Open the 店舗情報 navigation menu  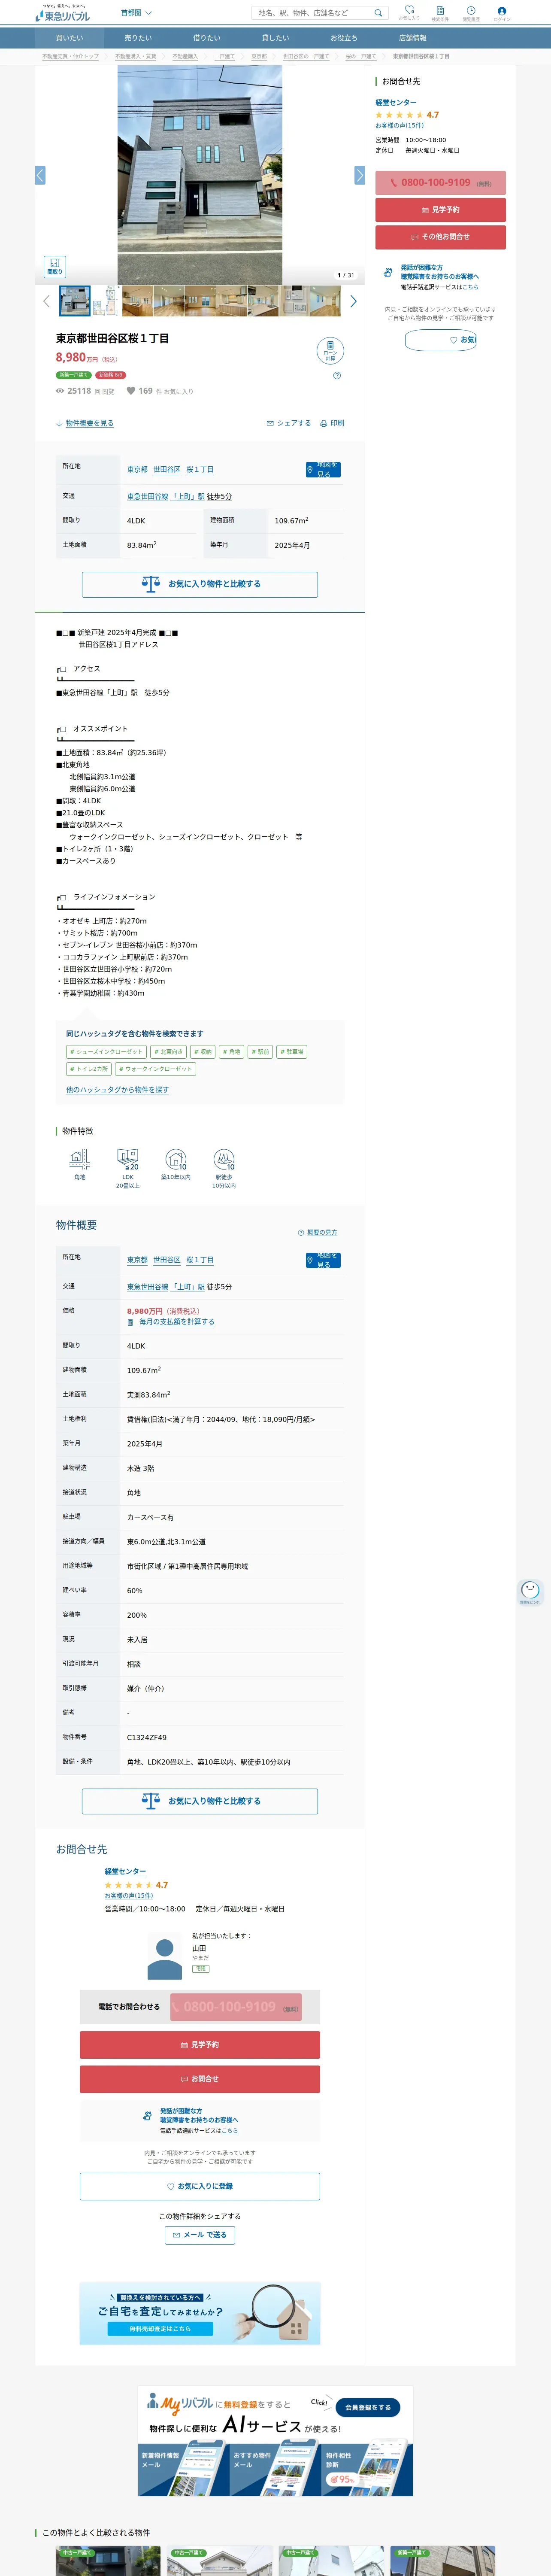pyautogui.click(x=412, y=38)
